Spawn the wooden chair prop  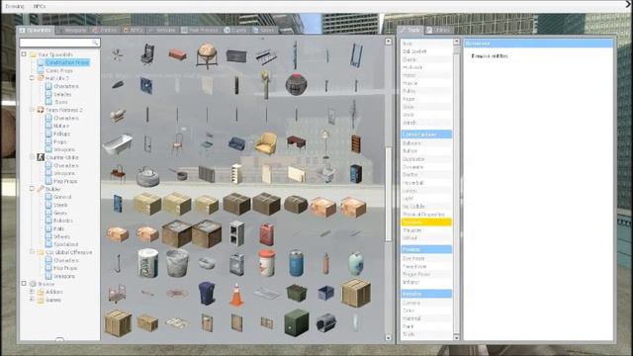coord(177,144)
